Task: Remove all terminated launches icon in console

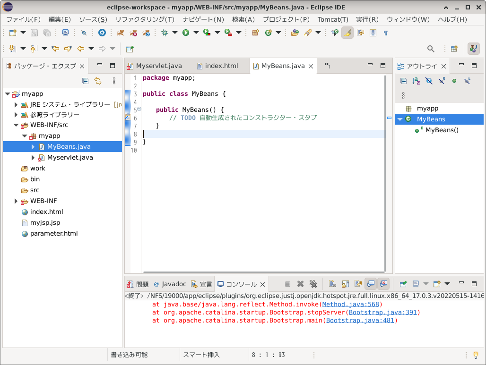Action: (313, 284)
